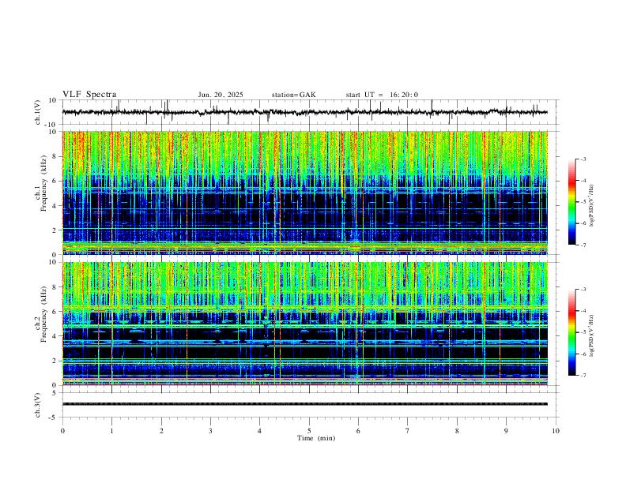This screenshot has width=626, height=483.
Task: Click the "ch.1(V)" waveform axis label
Action: tap(38, 112)
